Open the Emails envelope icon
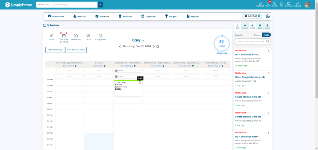The width and height of the screenshot is (318, 150). coord(275,4)
